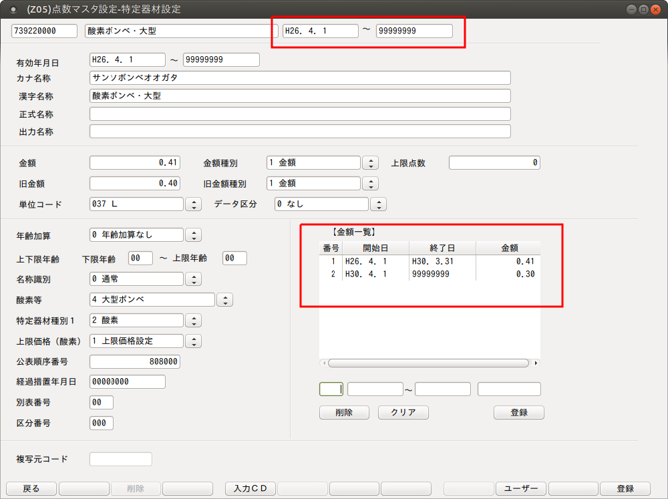Click the 戻る button
This screenshot has width=668, height=499.
pyautogui.click(x=31, y=488)
